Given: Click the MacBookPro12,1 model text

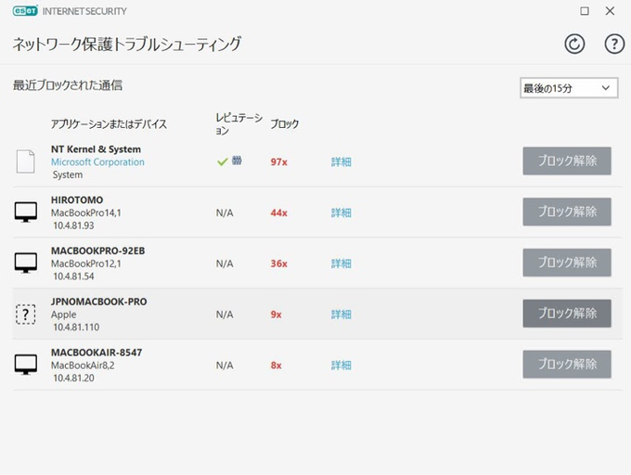Looking at the screenshot, I should 85,263.
